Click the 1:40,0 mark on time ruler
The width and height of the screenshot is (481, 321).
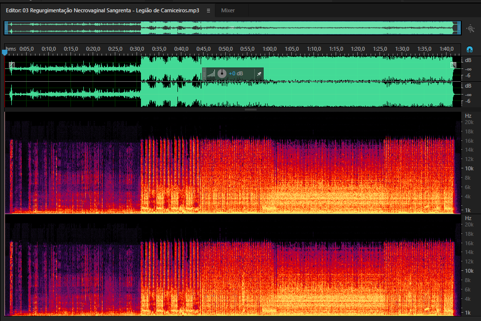pos(447,49)
